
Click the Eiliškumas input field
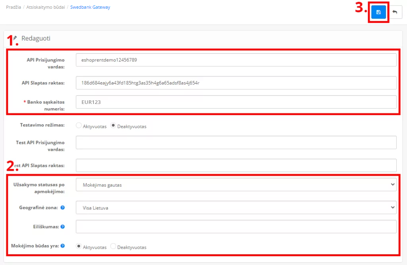[236, 227]
